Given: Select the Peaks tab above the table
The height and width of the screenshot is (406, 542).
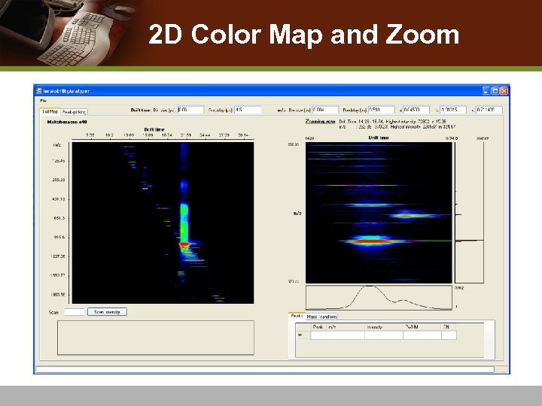Looking at the screenshot, I should 297,316.
